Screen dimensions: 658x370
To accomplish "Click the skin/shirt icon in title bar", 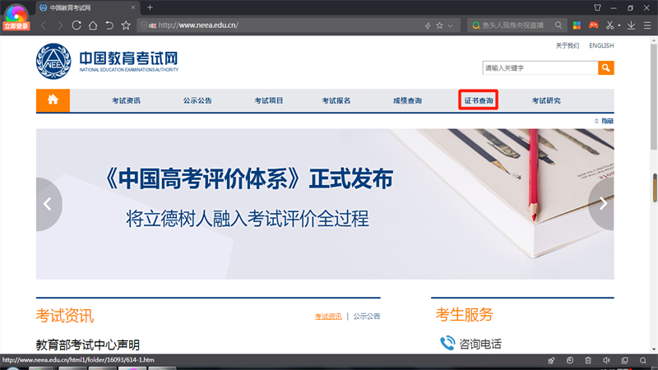I will 598,7.
